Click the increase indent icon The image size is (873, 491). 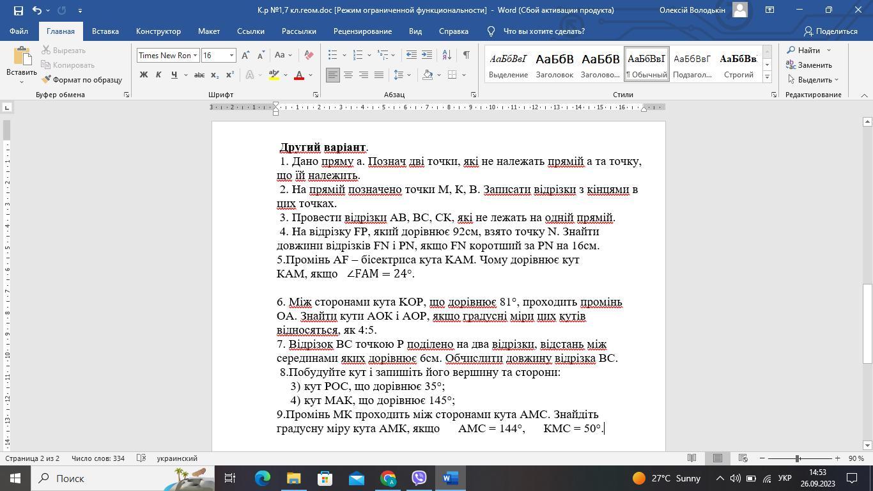pos(427,55)
